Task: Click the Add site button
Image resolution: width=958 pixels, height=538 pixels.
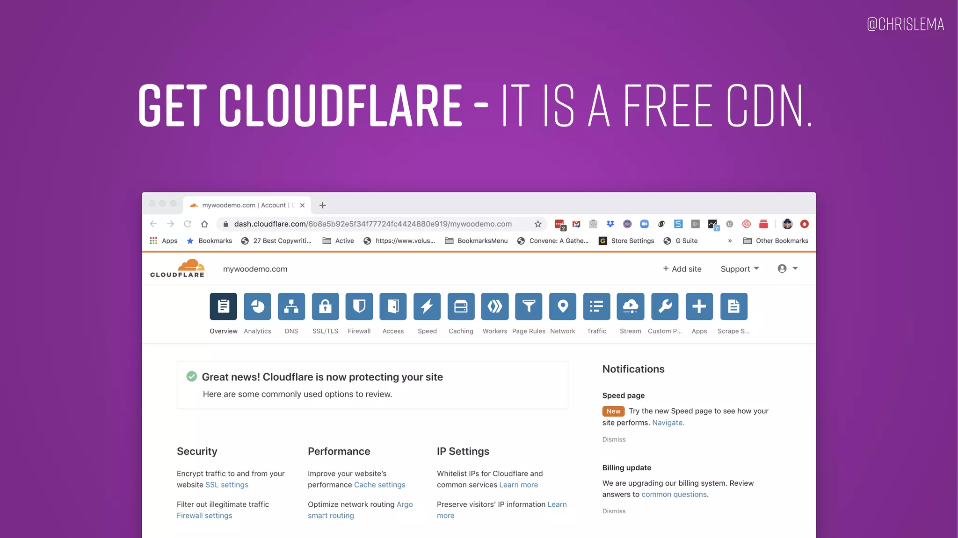Action: point(682,269)
